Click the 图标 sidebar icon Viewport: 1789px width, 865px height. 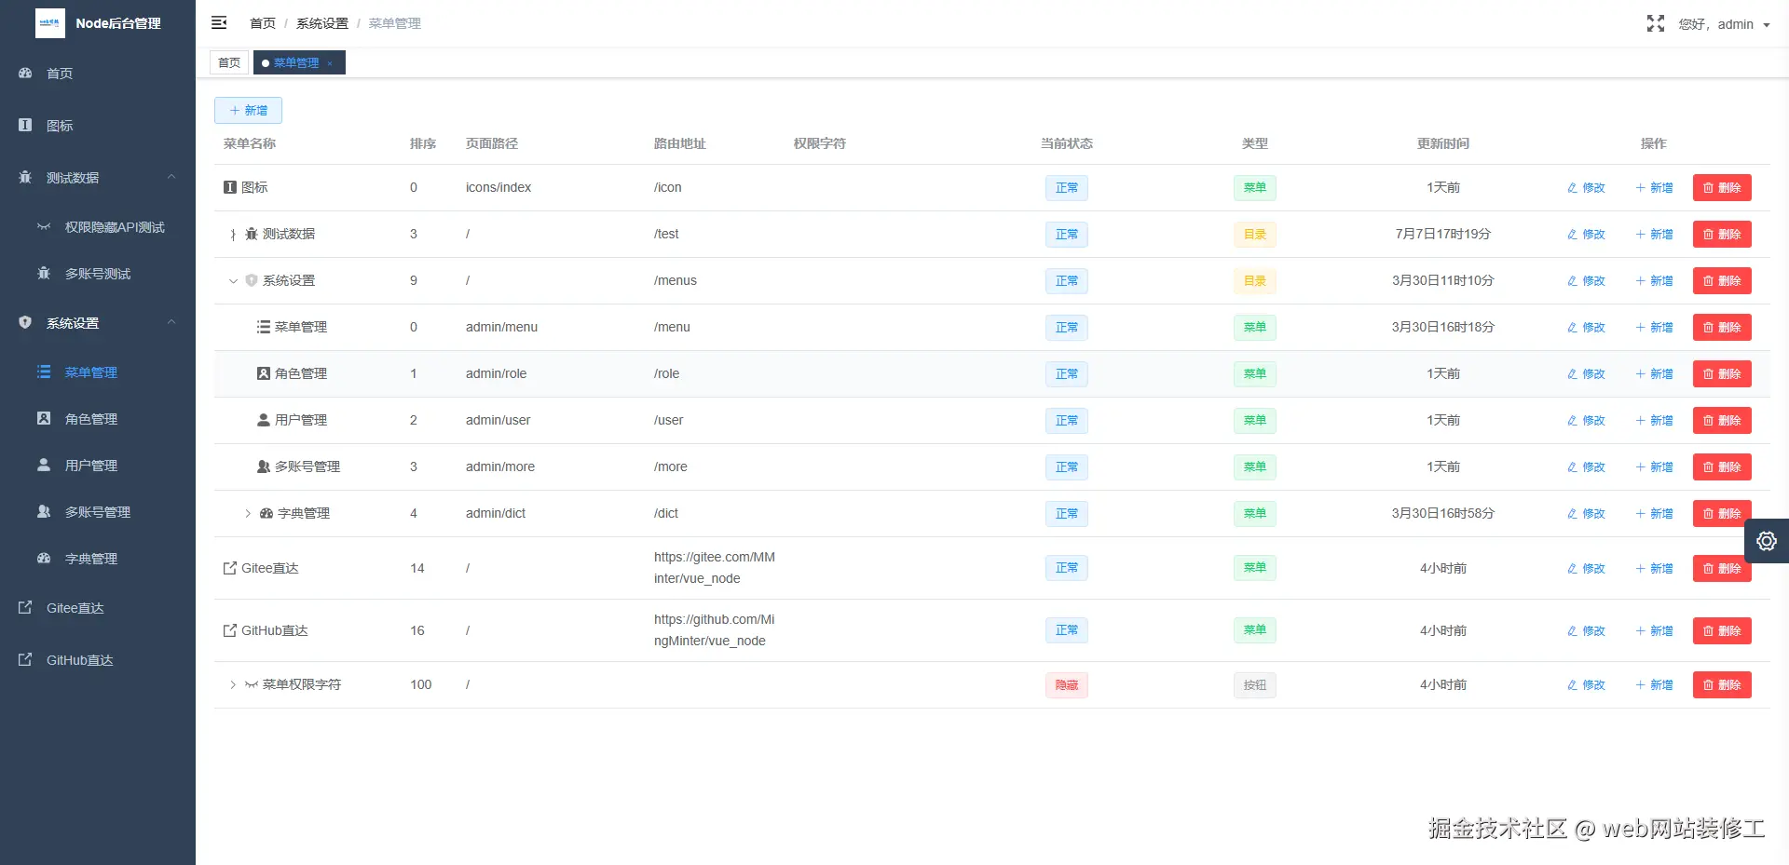tap(25, 125)
